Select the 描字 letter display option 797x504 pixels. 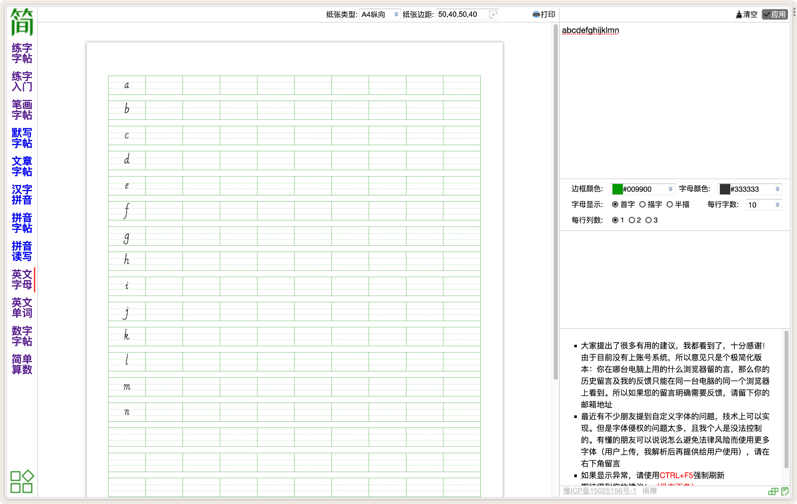pos(643,204)
